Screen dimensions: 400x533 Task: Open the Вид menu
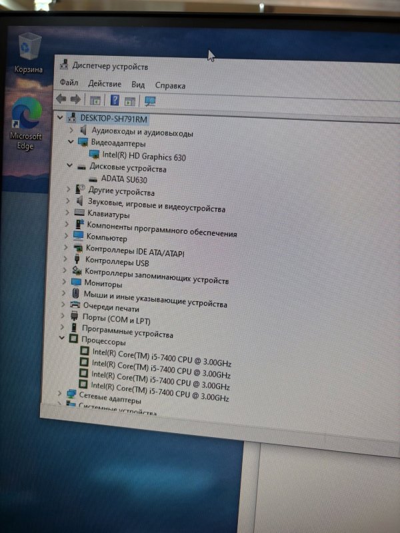point(138,85)
